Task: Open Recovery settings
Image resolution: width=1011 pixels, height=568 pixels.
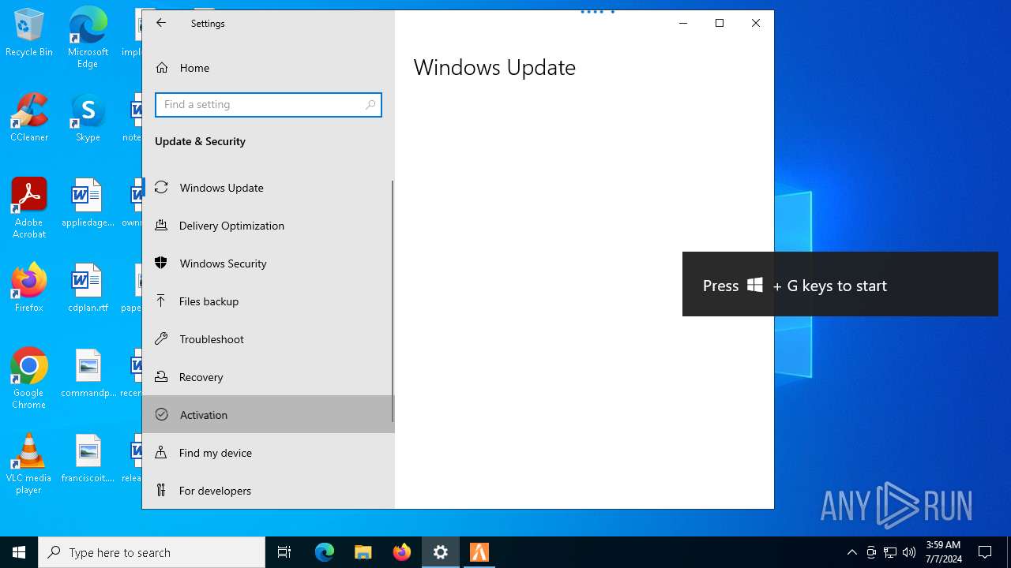Action: pos(269,377)
